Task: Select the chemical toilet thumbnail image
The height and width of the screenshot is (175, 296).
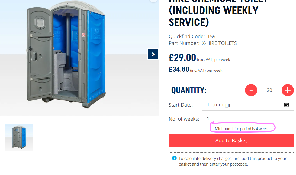Action: pyautogui.click(x=19, y=137)
